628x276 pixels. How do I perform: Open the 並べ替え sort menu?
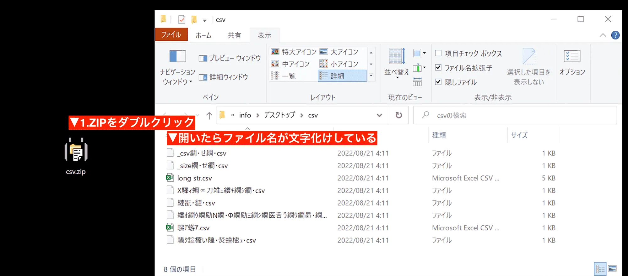(x=397, y=63)
